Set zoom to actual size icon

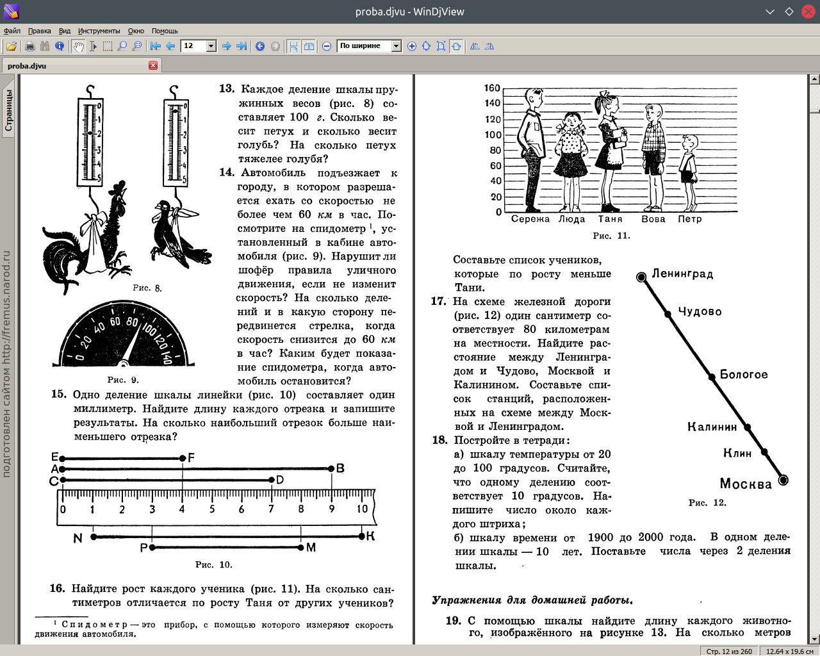pyautogui.click(x=426, y=46)
